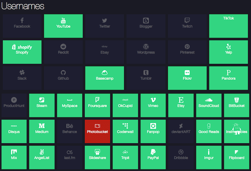Select the Flipboard tile
The height and width of the screenshot is (171, 251).
[236, 157]
